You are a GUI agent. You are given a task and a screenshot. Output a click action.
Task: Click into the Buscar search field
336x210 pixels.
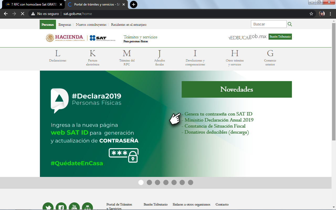tap(269, 24)
